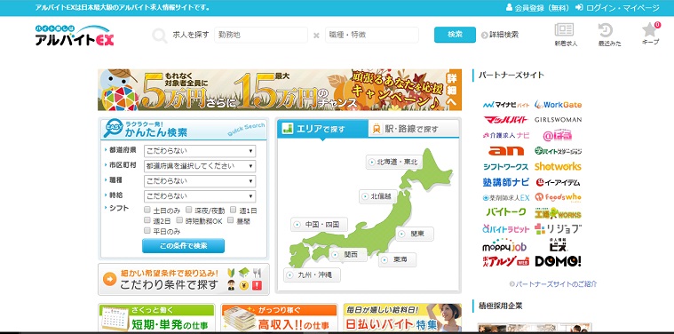
Task: Open the 薬剤師求人EX partner logo
Action: [506, 198]
